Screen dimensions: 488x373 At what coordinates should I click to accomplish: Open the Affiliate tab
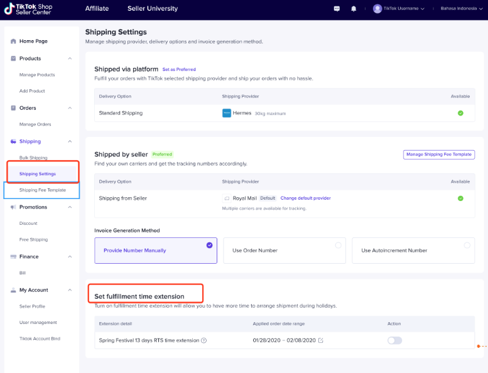(x=97, y=9)
